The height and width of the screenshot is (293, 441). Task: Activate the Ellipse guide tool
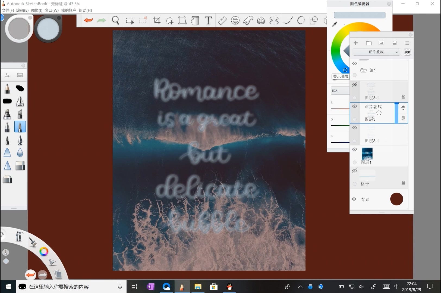point(235,20)
